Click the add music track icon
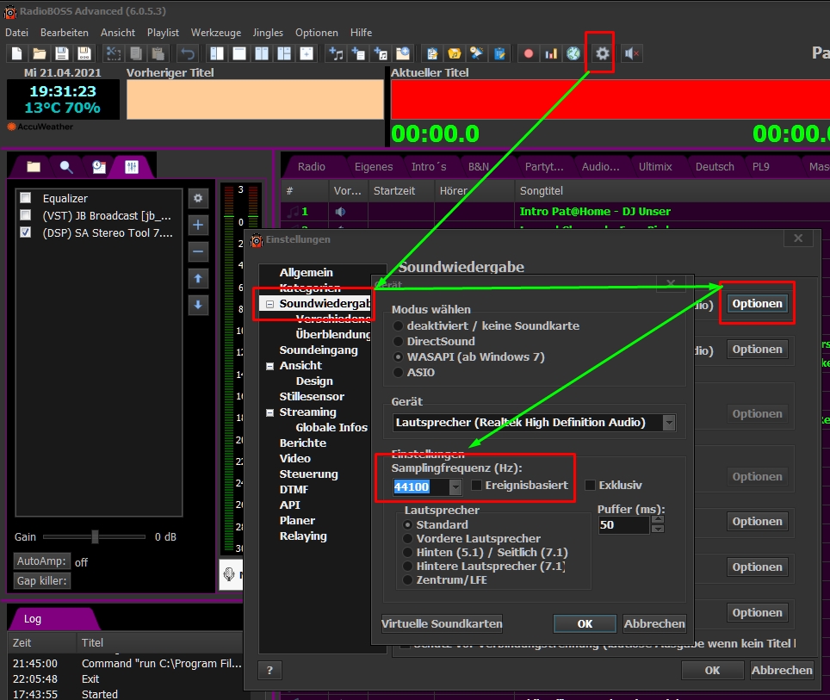Screen dimensions: 830x700 pos(336,53)
